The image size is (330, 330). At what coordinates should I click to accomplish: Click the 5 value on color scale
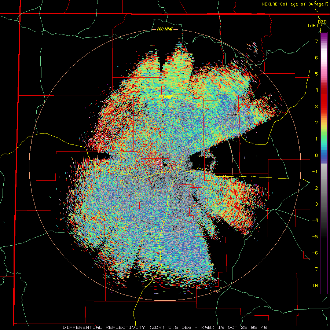(316, 74)
